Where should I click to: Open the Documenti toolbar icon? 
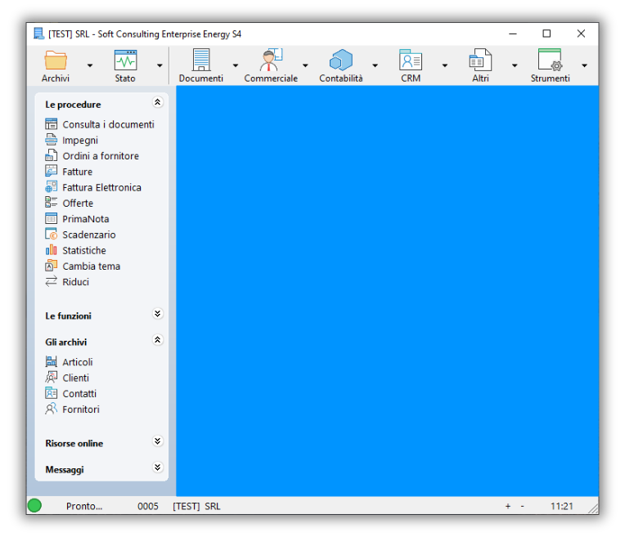coord(201,60)
